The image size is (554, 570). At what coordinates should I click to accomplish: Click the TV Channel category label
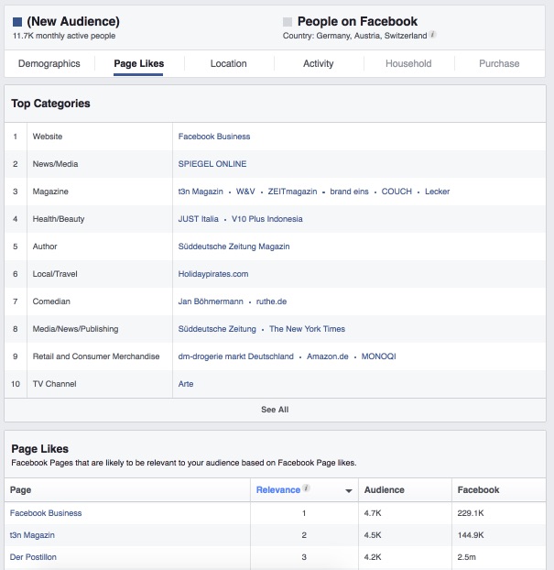[x=55, y=384]
